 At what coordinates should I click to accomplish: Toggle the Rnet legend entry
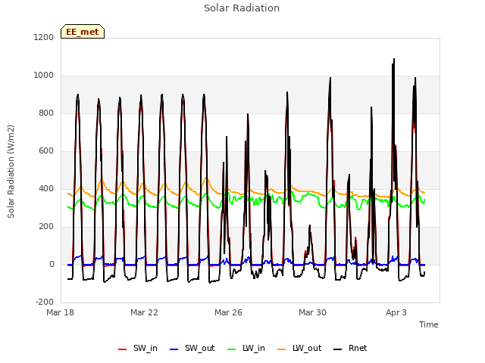350,349
